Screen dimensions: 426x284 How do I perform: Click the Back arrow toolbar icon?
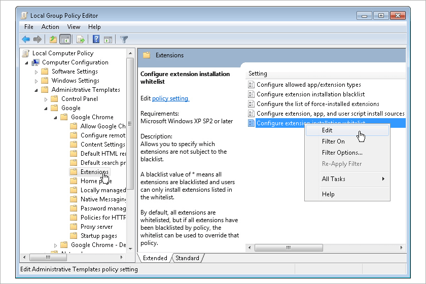26,39
